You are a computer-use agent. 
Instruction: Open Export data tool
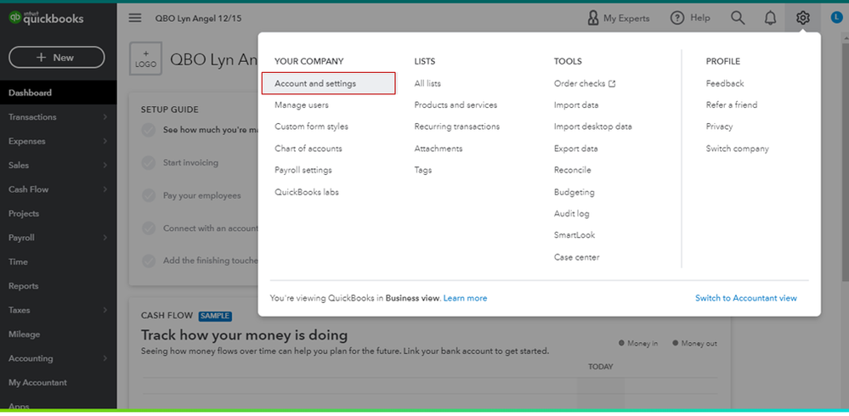[x=575, y=149]
